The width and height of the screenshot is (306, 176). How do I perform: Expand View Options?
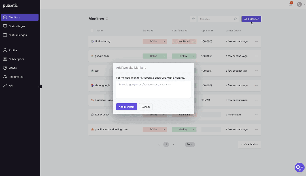tap(249, 144)
